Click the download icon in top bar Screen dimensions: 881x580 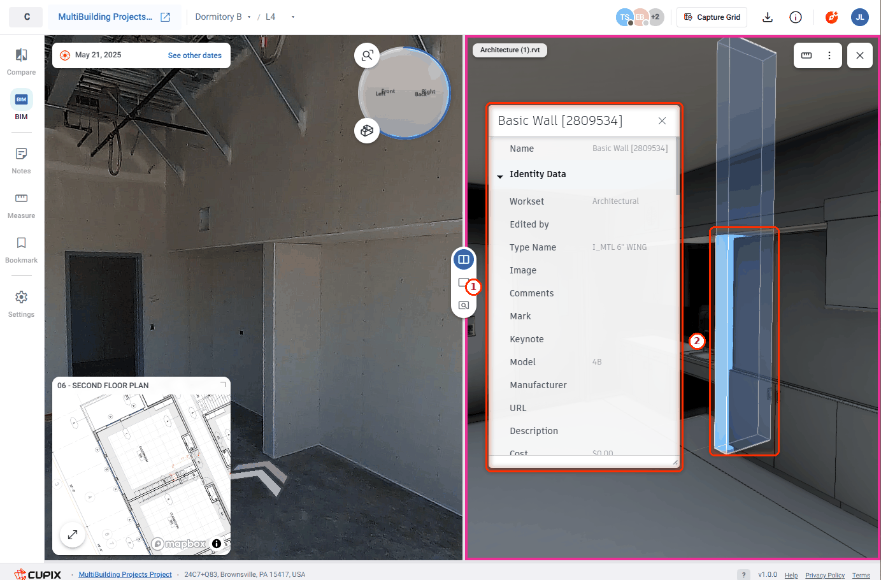tap(768, 17)
